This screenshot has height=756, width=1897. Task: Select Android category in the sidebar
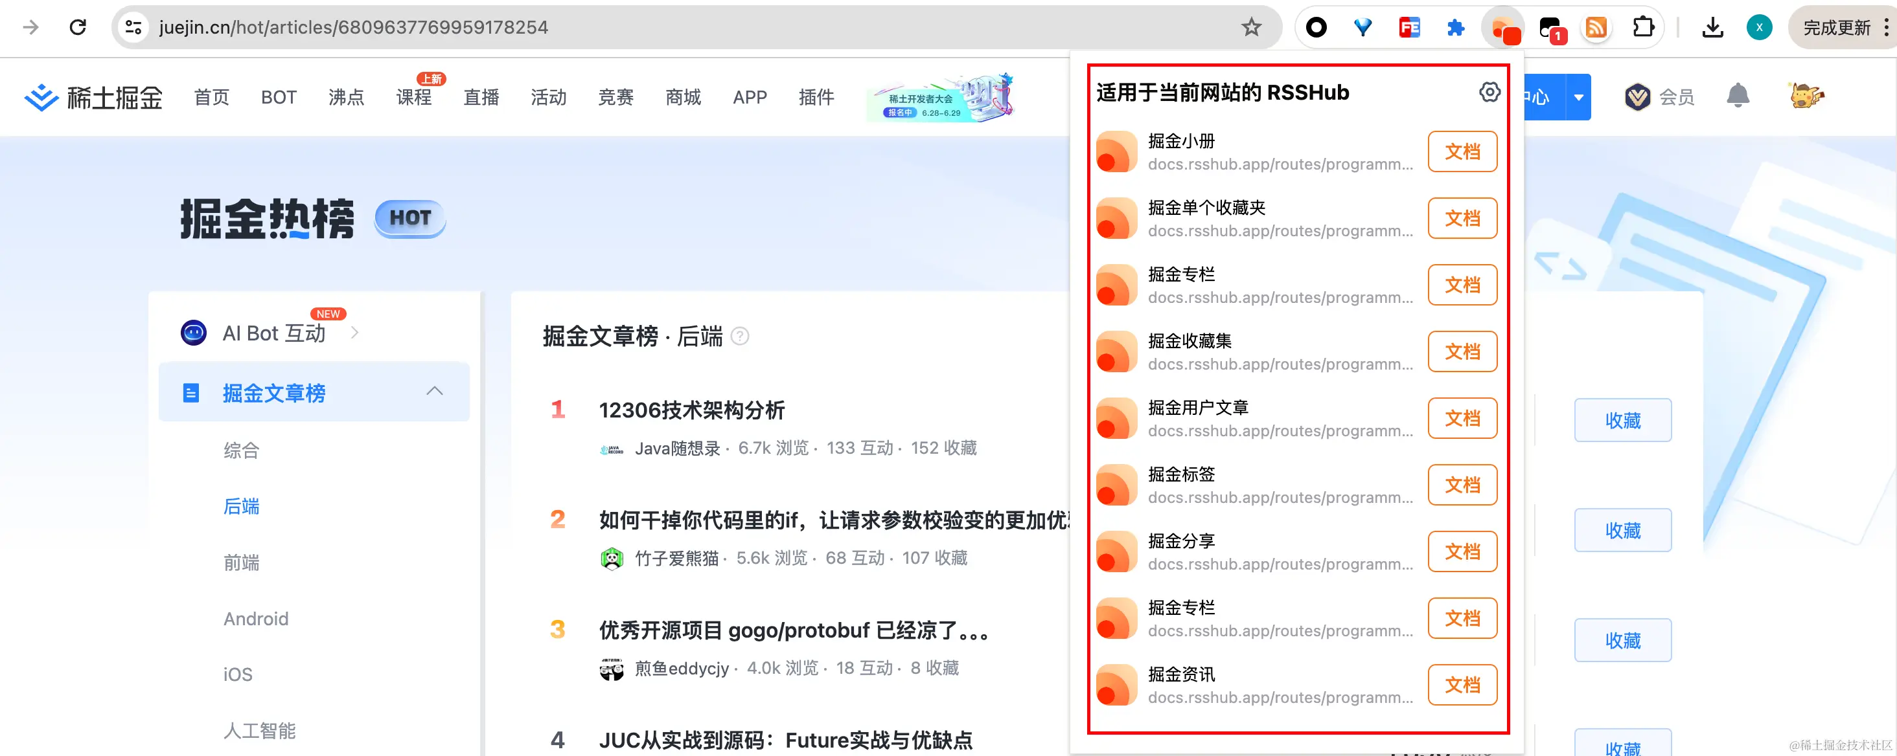click(255, 619)
